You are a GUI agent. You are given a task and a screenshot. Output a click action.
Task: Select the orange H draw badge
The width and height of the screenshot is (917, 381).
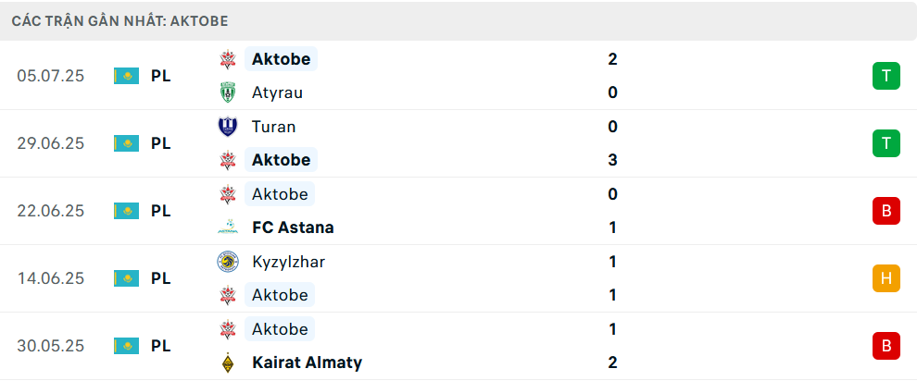tap(886, 278)
